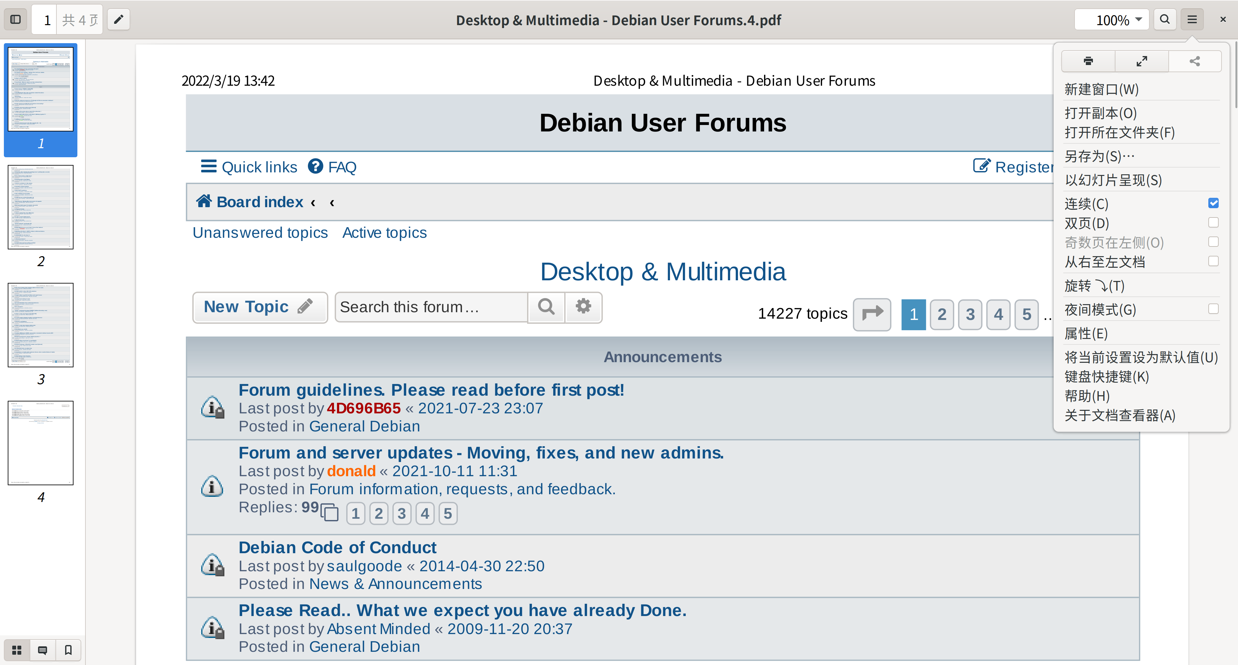Click the Search this forum input field
Screen dimensions: 1238x665
(x=431, y=307)
